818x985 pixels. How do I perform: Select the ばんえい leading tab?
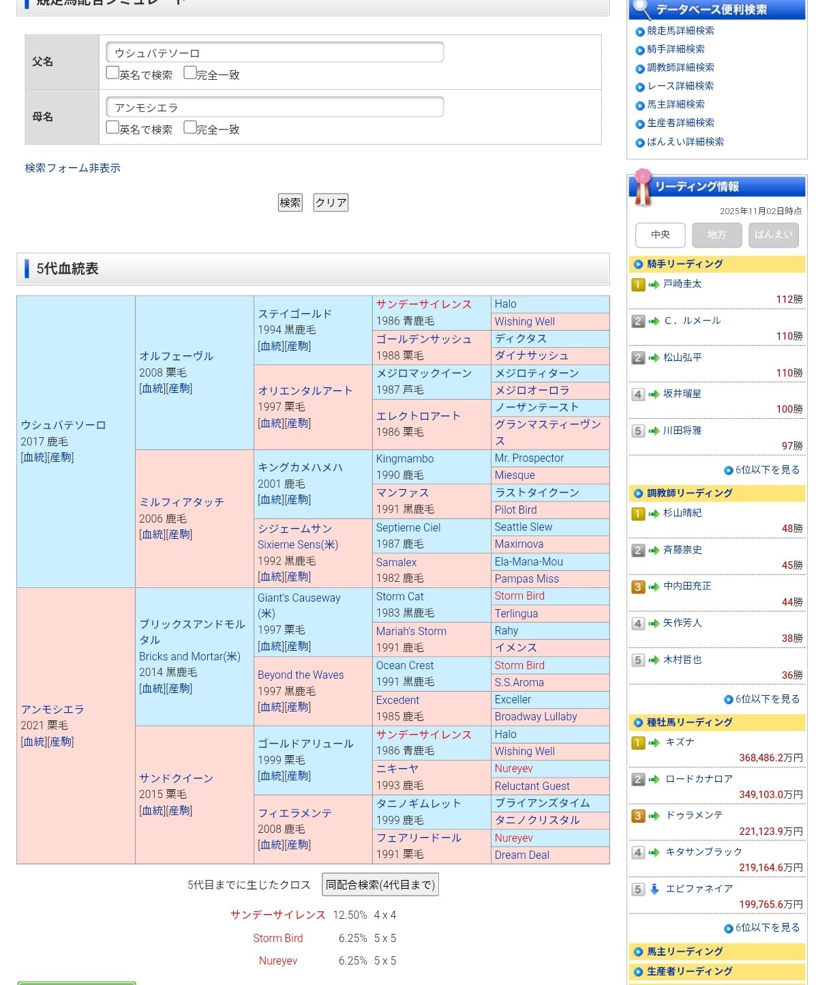(x=773, y=235)
